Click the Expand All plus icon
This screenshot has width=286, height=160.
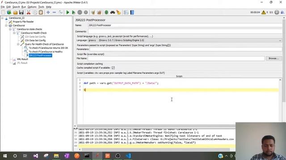pos(48,12)
